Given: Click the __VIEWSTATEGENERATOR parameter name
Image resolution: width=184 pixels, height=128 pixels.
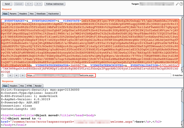Looking at the screenshot, I should point(51,65).
